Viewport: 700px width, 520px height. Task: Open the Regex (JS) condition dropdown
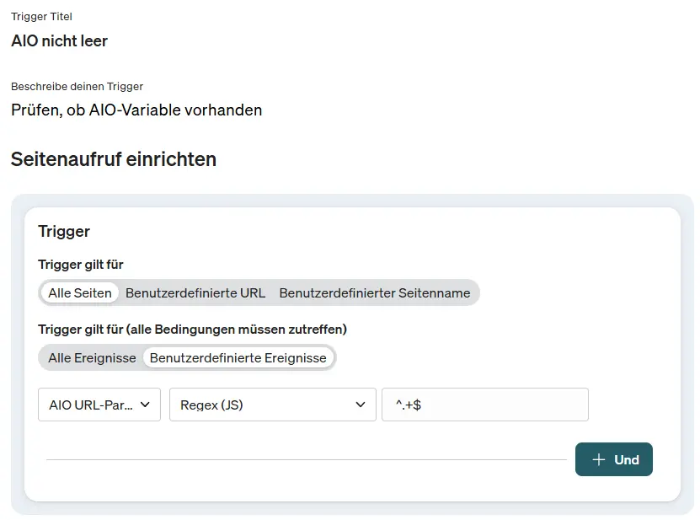[271, 405]
